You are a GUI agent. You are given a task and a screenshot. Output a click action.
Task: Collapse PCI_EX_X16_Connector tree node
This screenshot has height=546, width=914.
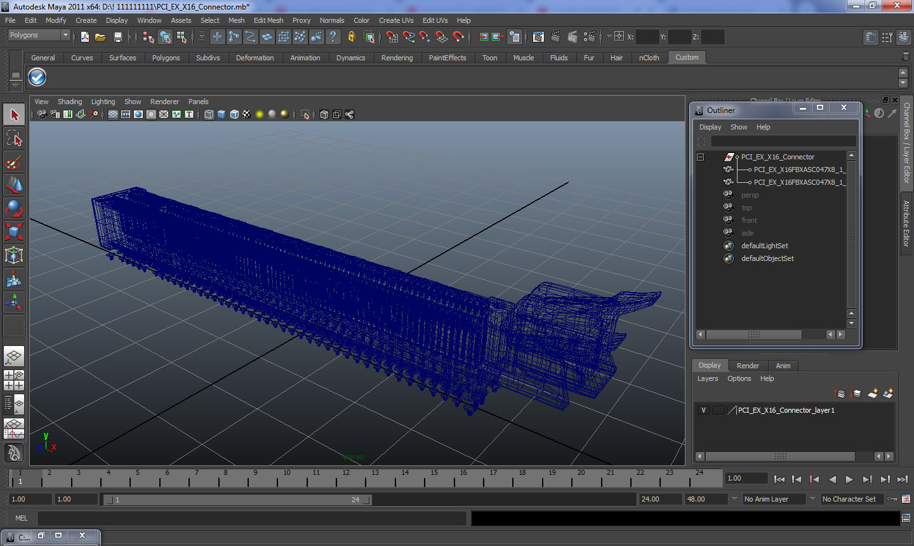click(701, 157)
